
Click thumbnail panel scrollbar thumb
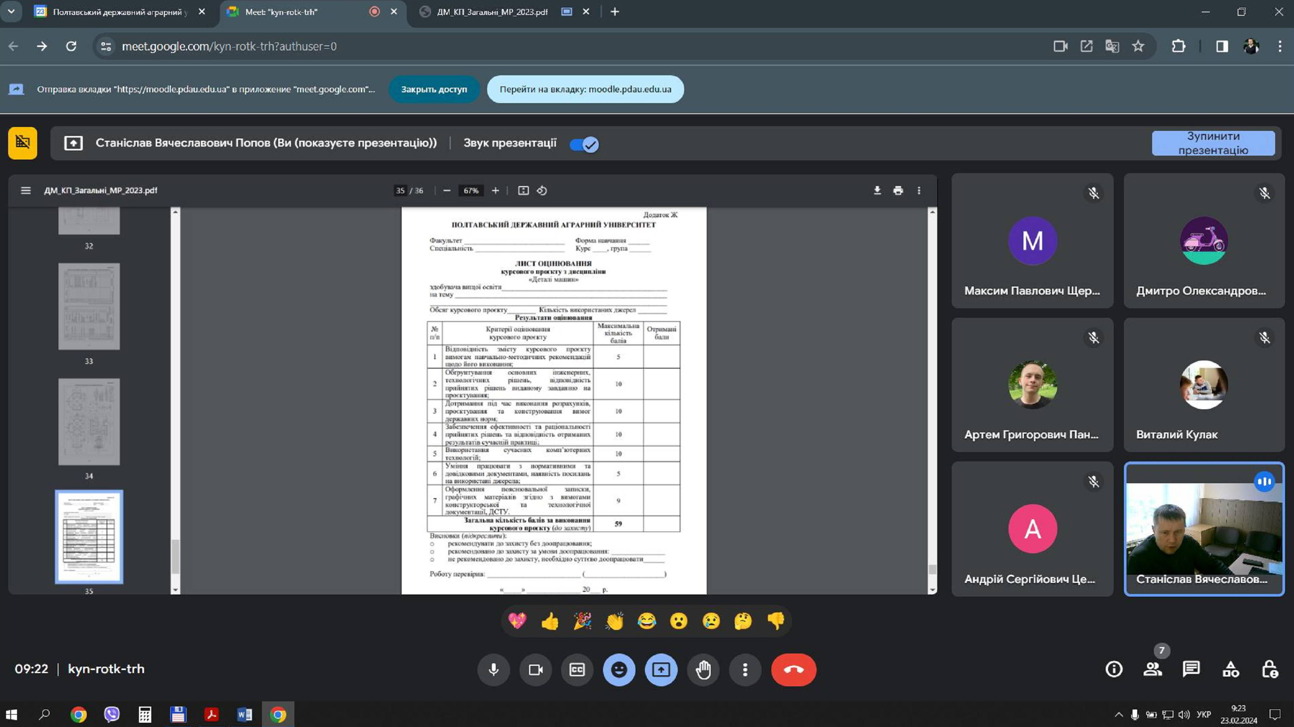click(175, 556)
